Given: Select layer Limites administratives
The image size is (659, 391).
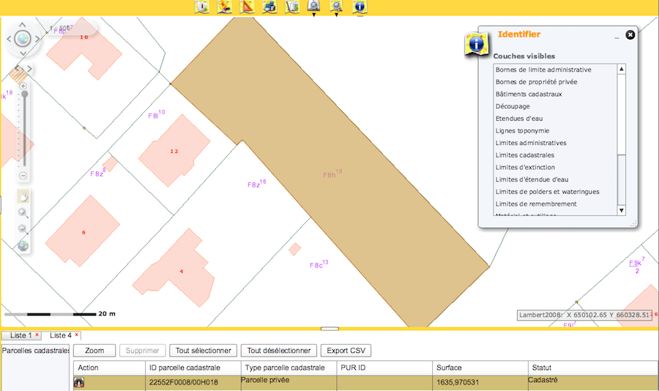Looking at the screenshot, I should click(x=530, y=143).
